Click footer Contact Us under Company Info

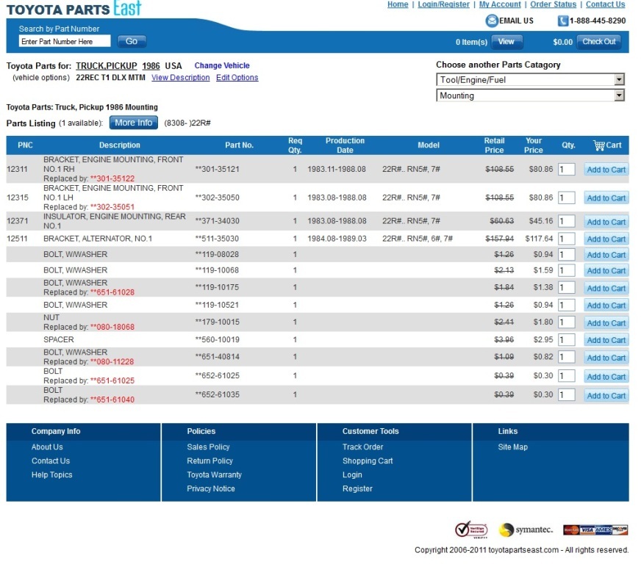click(x=51, y=460)
